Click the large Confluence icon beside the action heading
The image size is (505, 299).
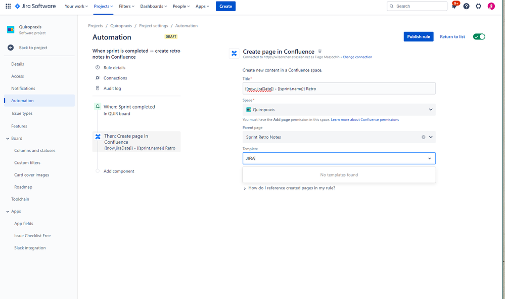(x=234, y=54)
